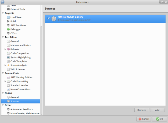Screen dimensions: 168x123
Task: Expand the Source Analysis node
Action: 5,65
